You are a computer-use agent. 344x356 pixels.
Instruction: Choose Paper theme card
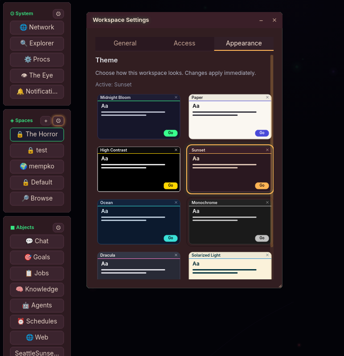(x=230, y=117)
